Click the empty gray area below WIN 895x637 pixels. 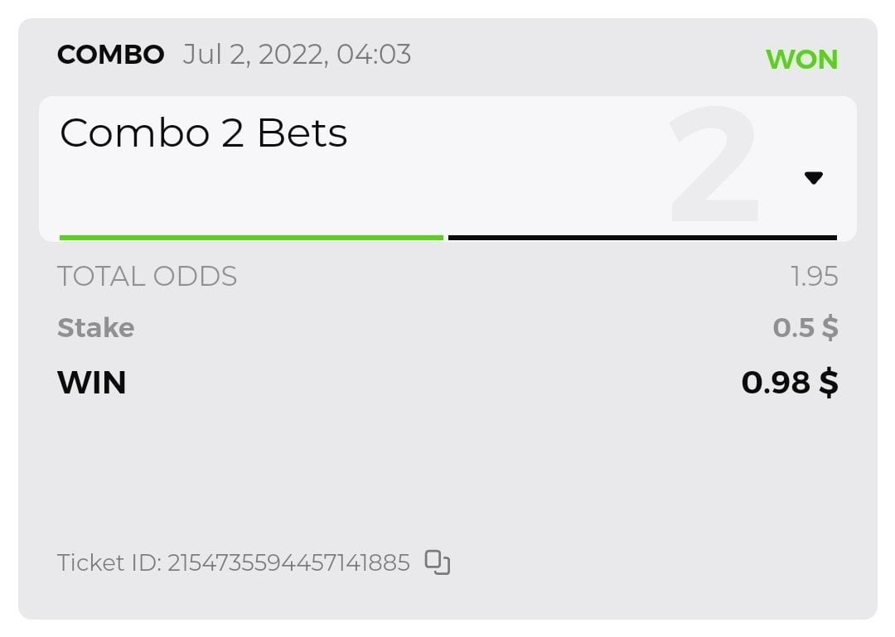pyautogui.click(x=447, y=472)
